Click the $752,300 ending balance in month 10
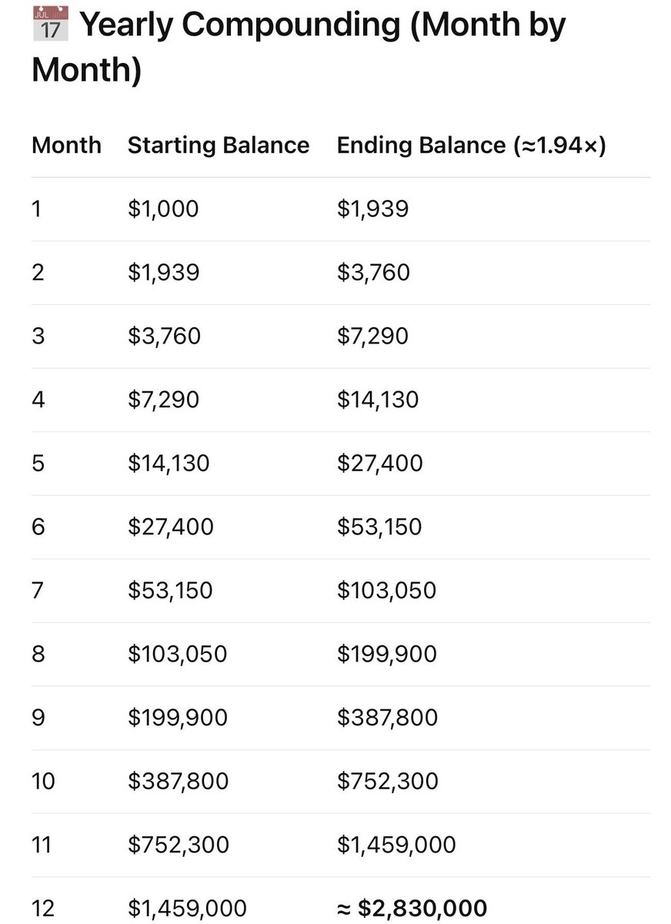This screenshot has height=924, width=671. 388,782
